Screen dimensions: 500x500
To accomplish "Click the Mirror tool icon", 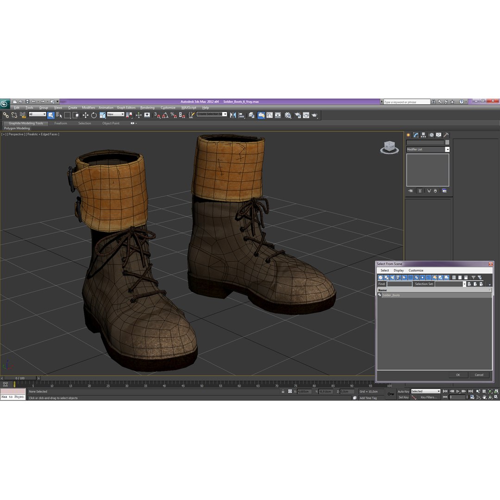I will click(x=233, y=115).
